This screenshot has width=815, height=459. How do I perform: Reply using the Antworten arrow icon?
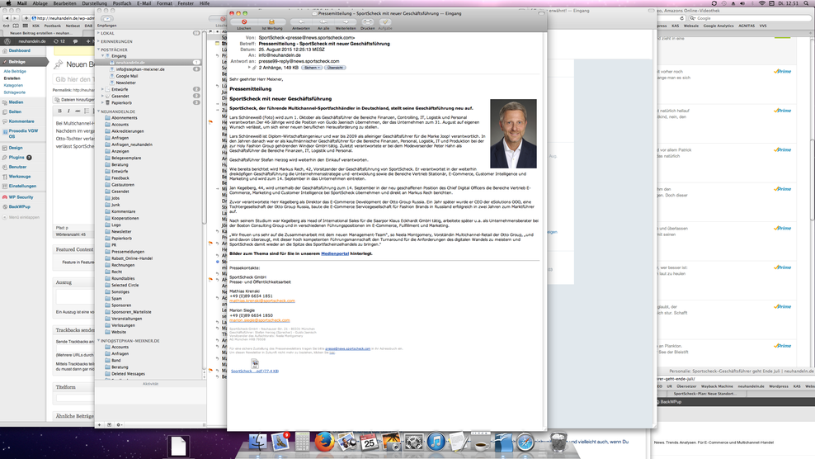(300, 21)
